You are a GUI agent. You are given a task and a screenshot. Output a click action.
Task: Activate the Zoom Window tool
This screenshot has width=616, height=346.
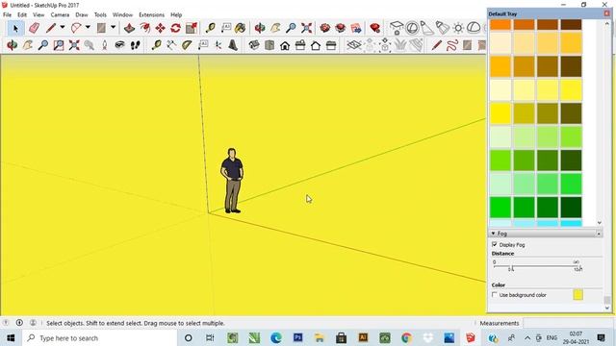point(59,45)
